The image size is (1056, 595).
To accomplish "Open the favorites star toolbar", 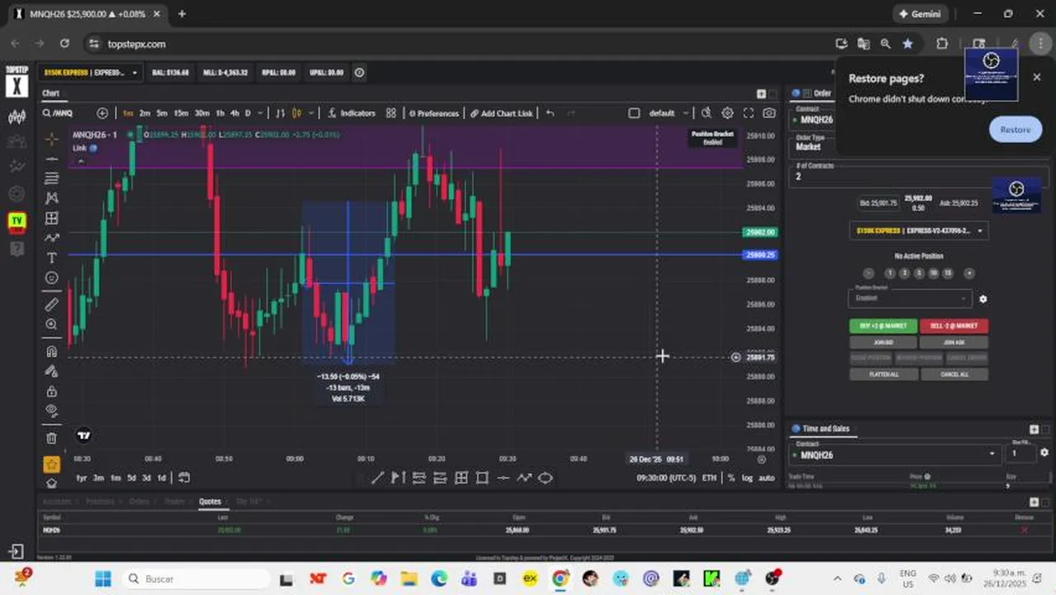I will [51, 464].
